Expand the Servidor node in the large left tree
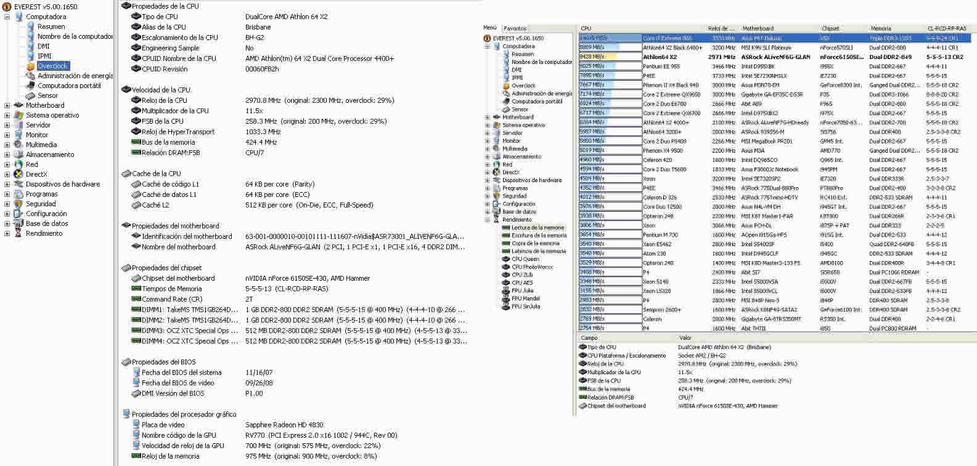Viewport: 977px width, 466px height. 7,125
